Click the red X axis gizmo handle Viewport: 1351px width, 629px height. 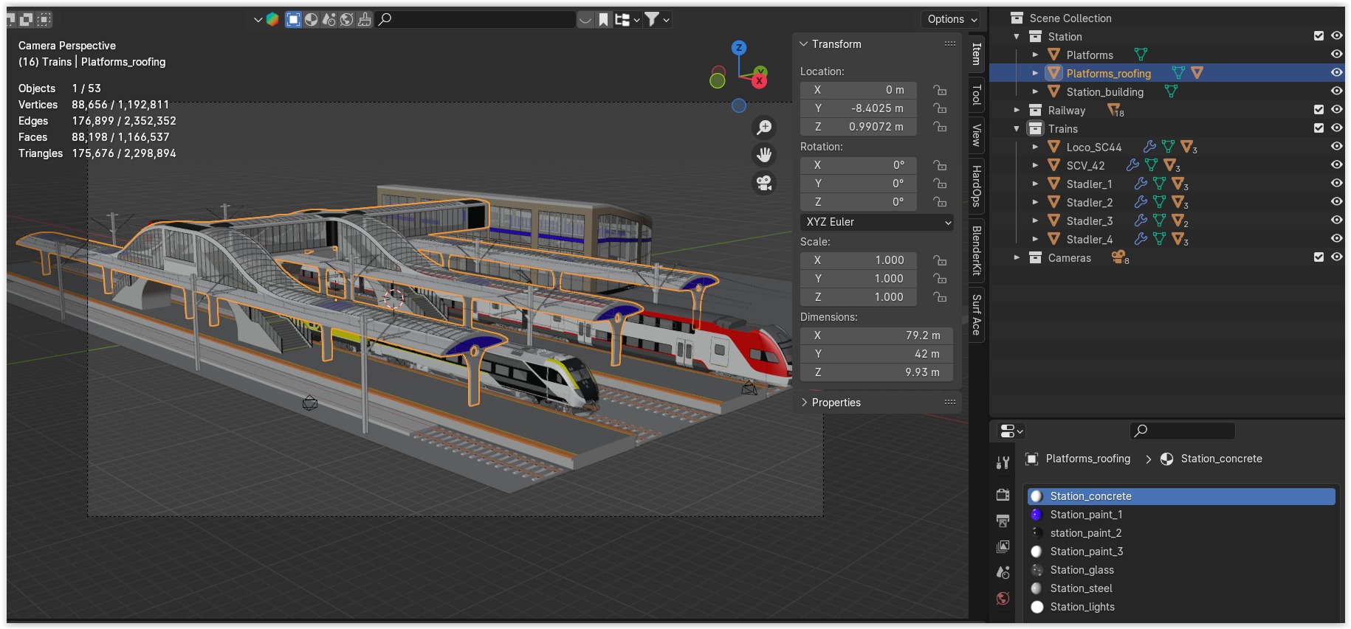(x=760, y=80)
